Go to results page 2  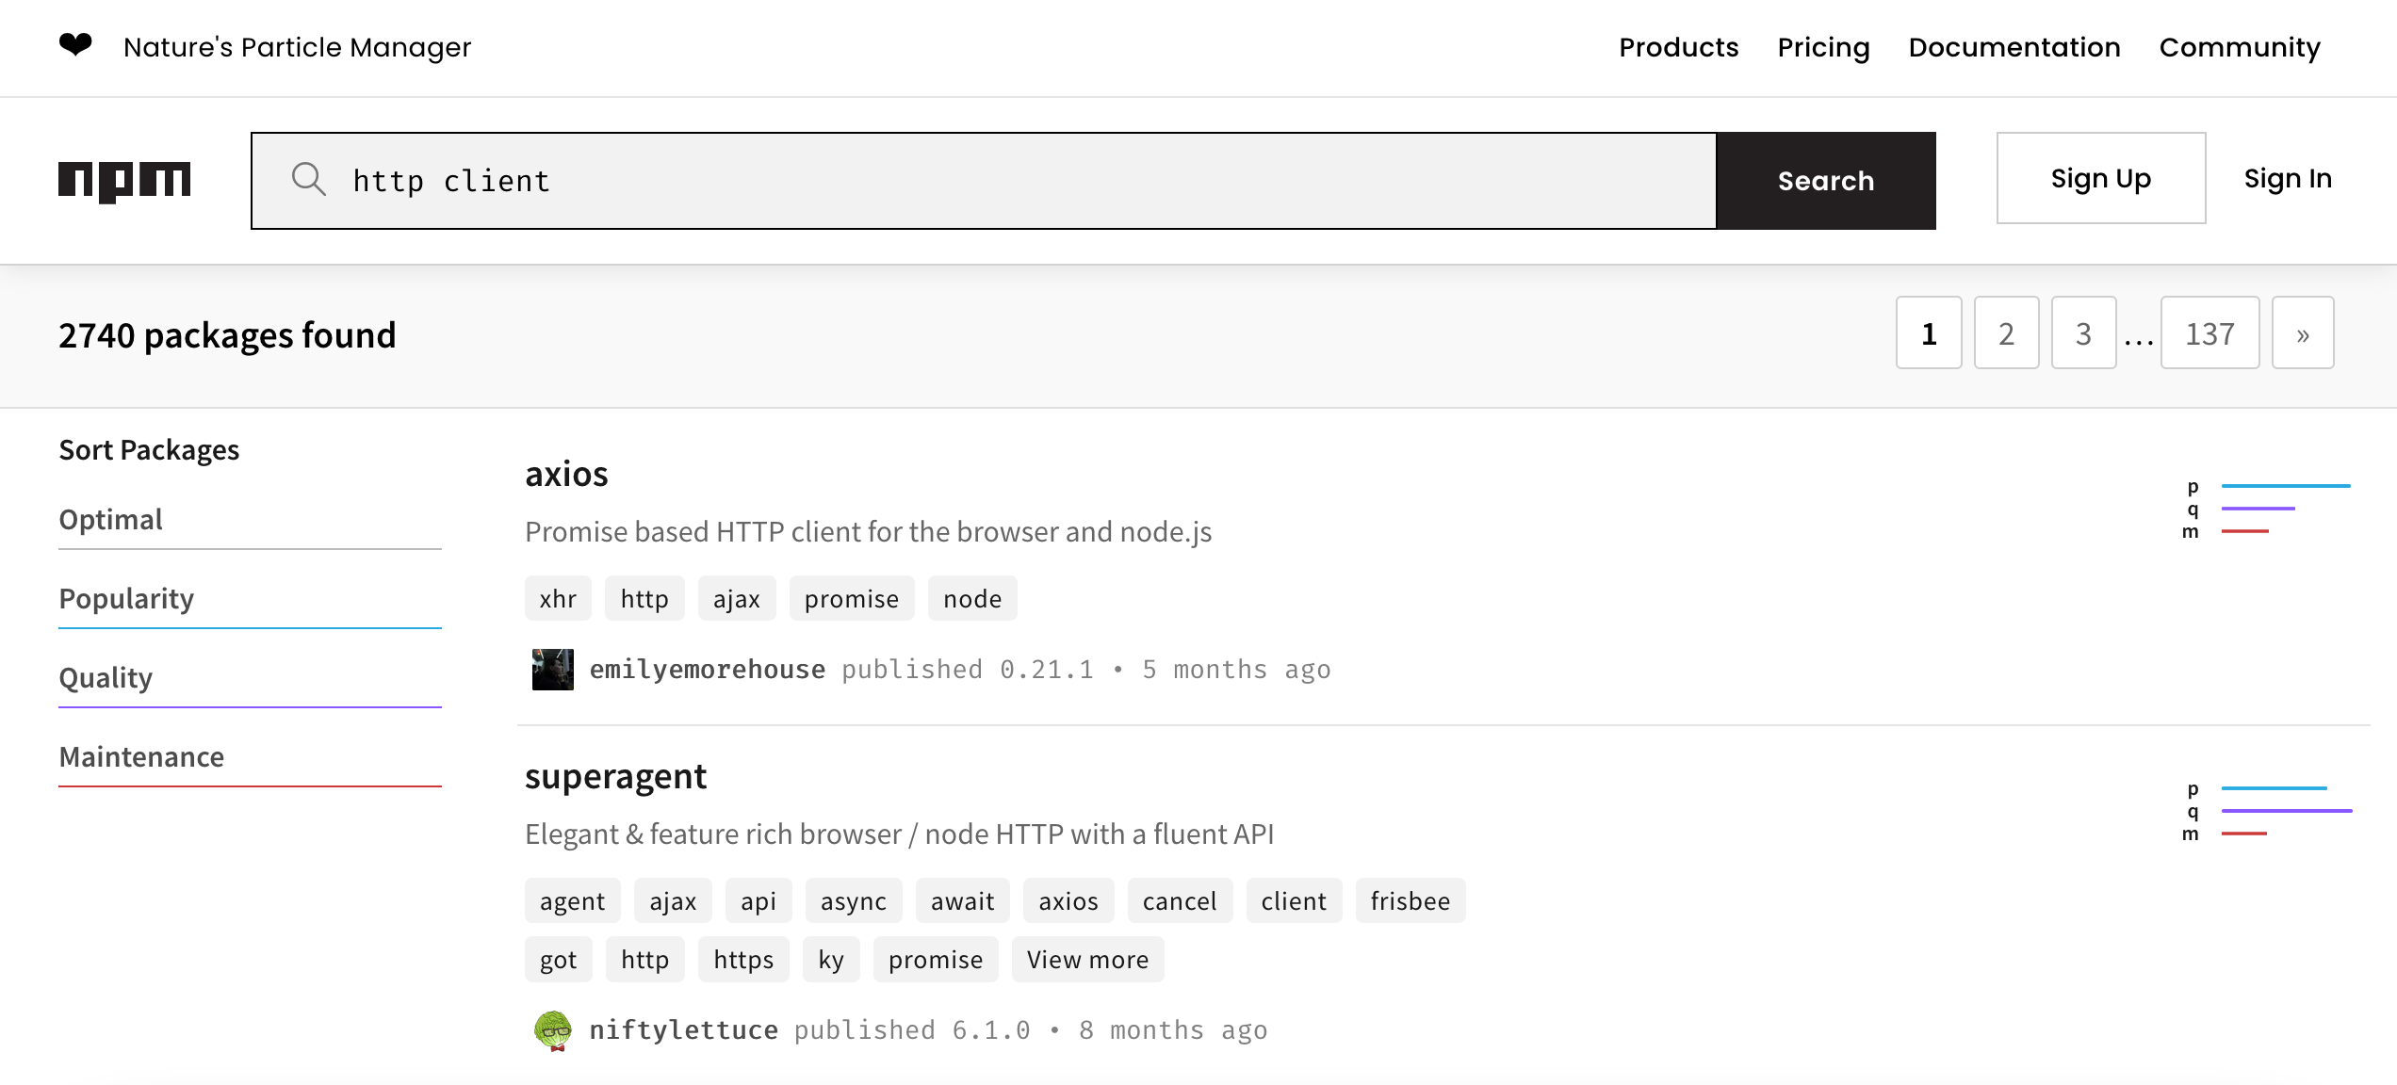coord(2006,333)
